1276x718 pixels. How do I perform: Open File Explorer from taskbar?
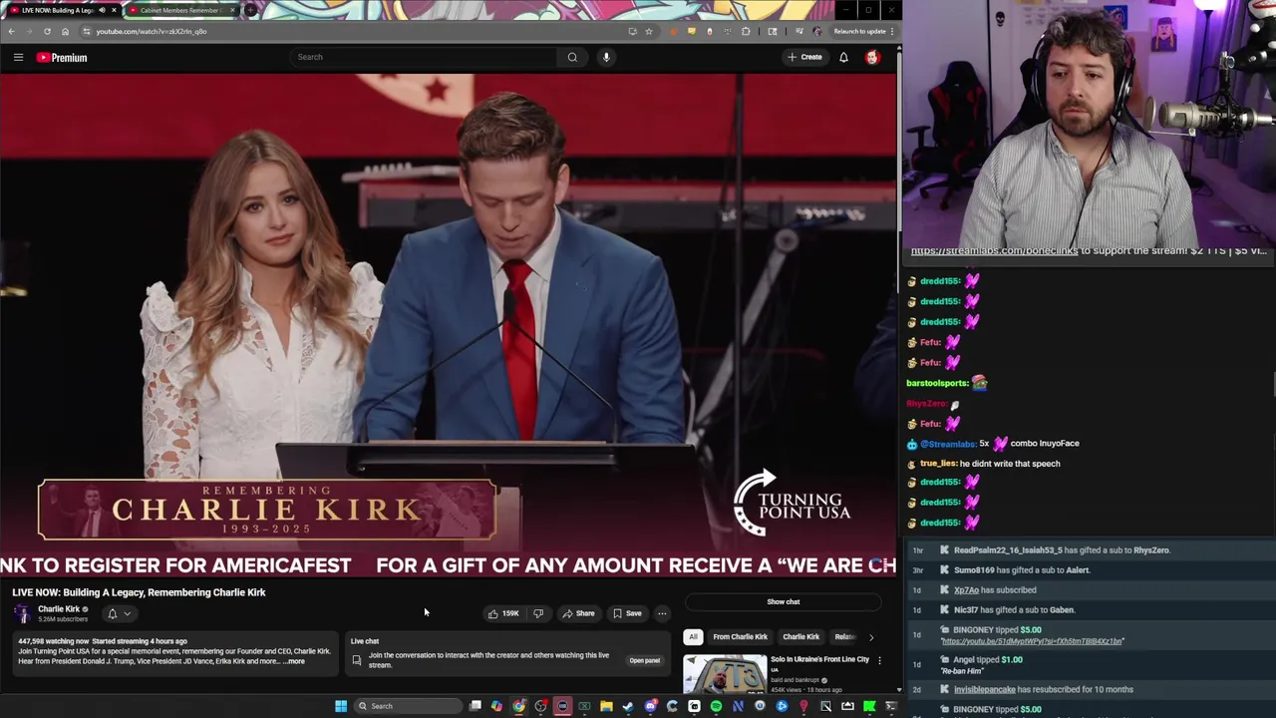(606, 706)
